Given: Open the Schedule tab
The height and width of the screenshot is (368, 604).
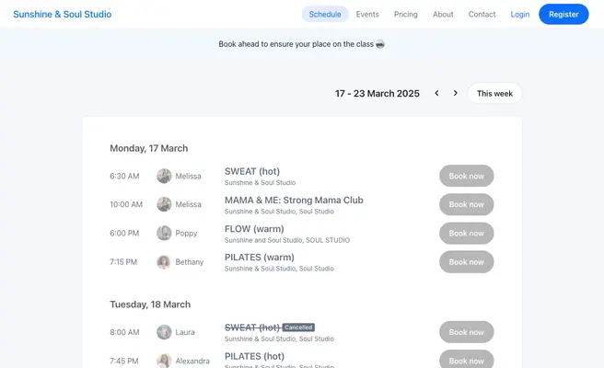Looking at the screenshot, I should 325,14.
